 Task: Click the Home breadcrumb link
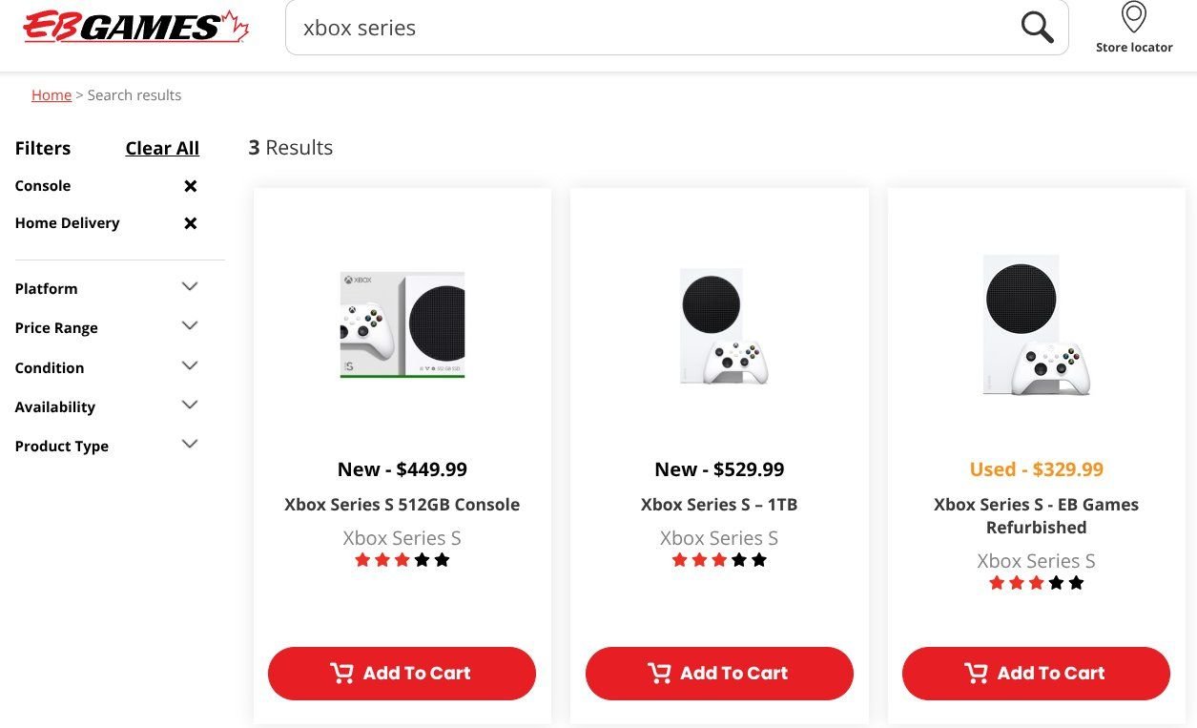tap(52, 95)
